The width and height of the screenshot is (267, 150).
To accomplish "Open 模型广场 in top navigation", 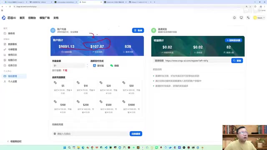I will point(45,17).
